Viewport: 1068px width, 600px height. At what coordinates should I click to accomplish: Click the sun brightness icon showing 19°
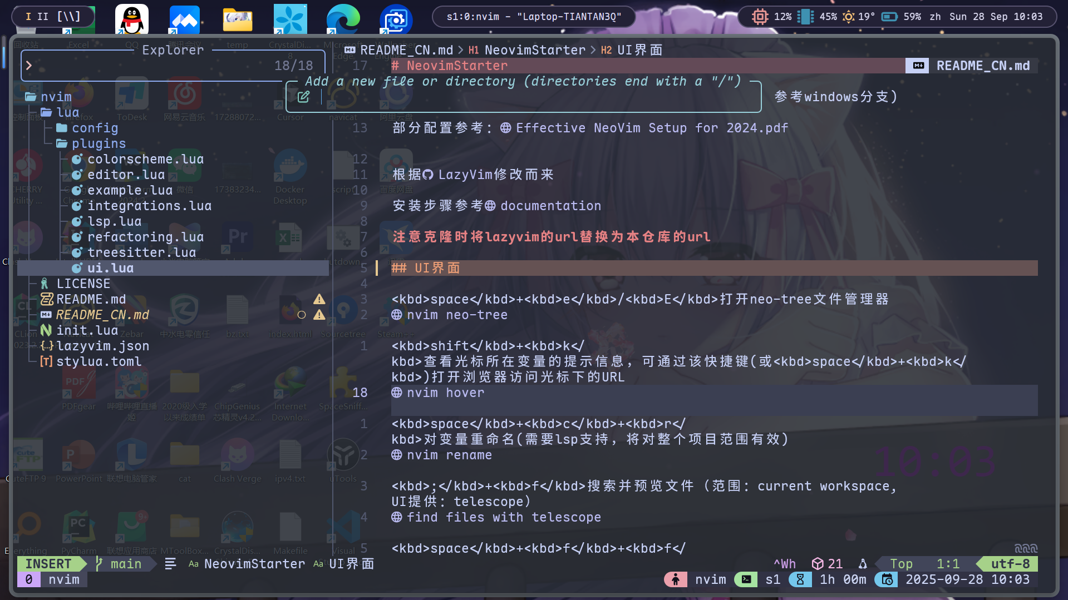(x=848, y=17)
